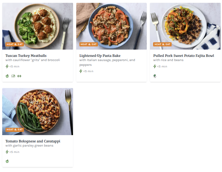Click the Heat & Eat badge on Tomato Bolognese

tap(15, 130)
